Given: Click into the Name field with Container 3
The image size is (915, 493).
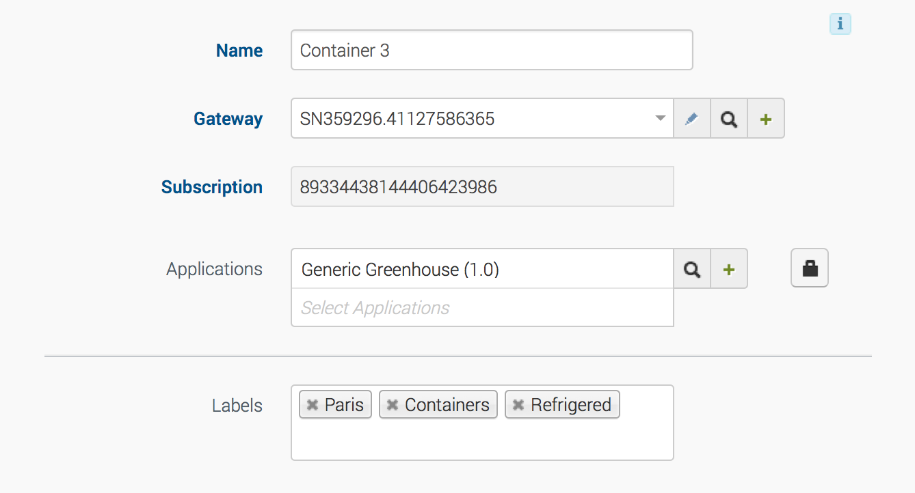Looking at the screenshot, I should (x=491, y=51).
